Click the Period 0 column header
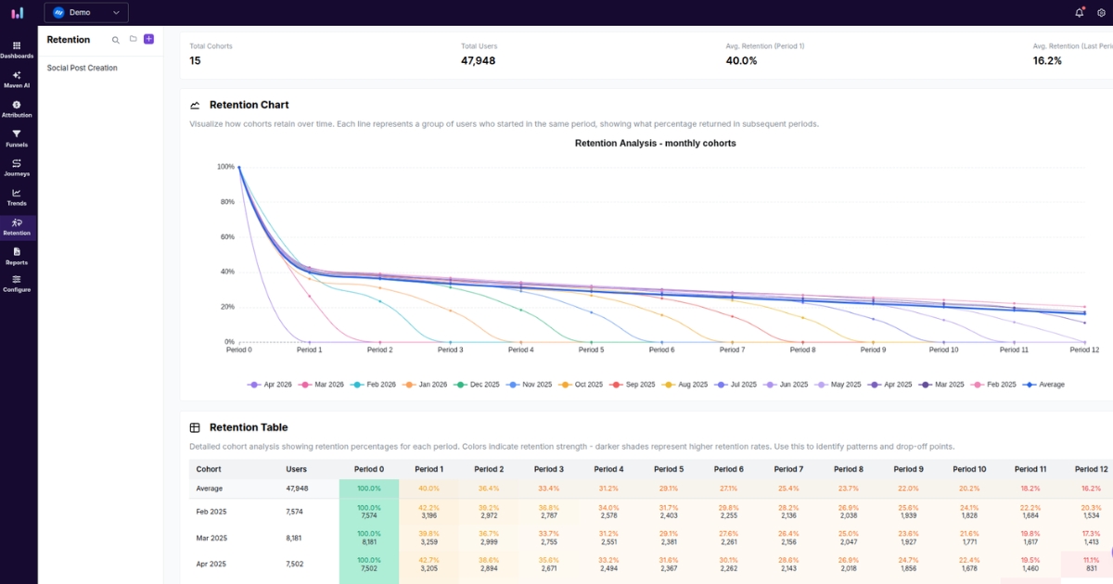Screen dimensions: 1113x584 click(x=368, y=469)
